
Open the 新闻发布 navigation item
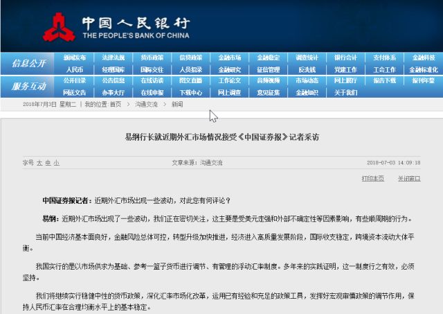[75, 58]
